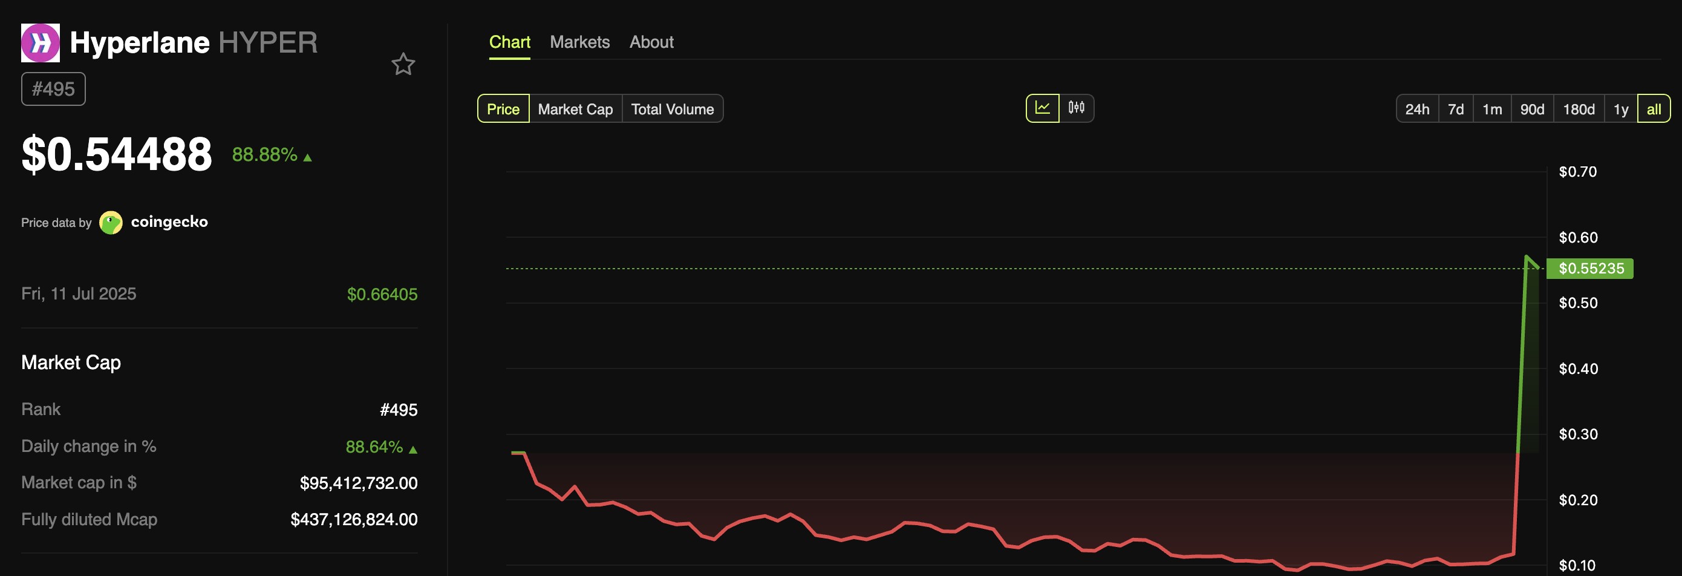Click the market cap $95,412,732.00 value
1682x576 pixels.
point(359,483)
